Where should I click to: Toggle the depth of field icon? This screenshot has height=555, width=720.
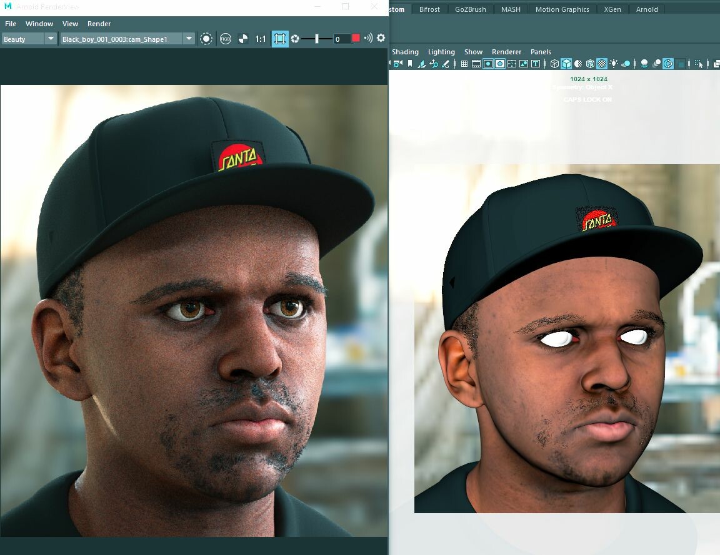point(681,64)
